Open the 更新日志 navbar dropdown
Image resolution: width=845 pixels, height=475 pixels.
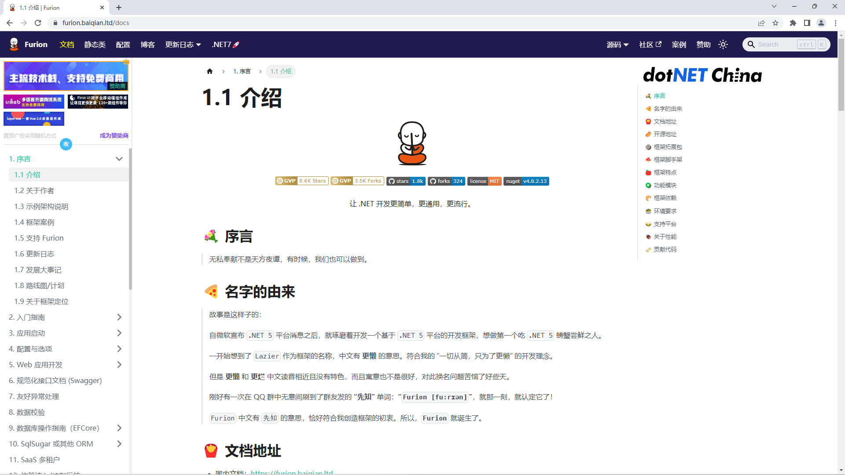tap(183, 44)
